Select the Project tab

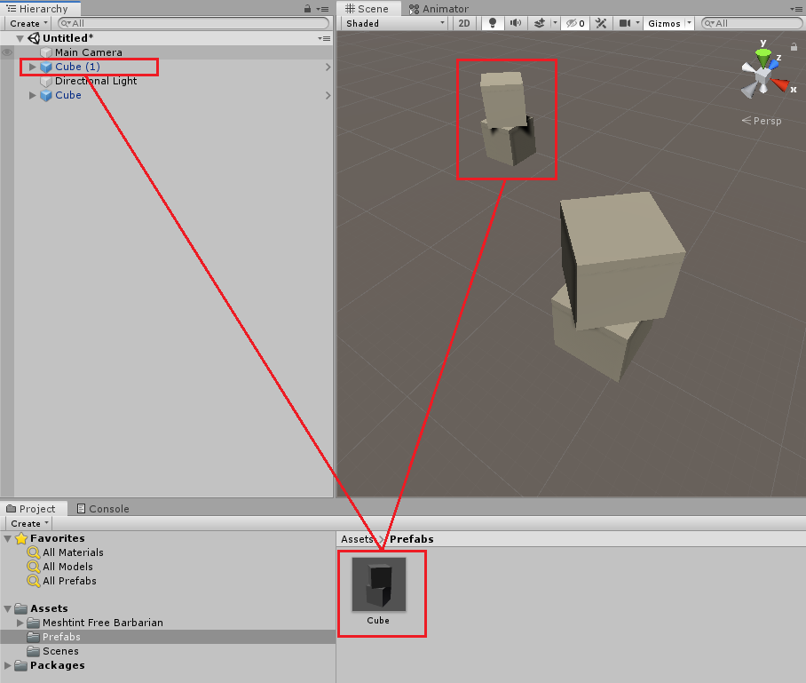31,509
